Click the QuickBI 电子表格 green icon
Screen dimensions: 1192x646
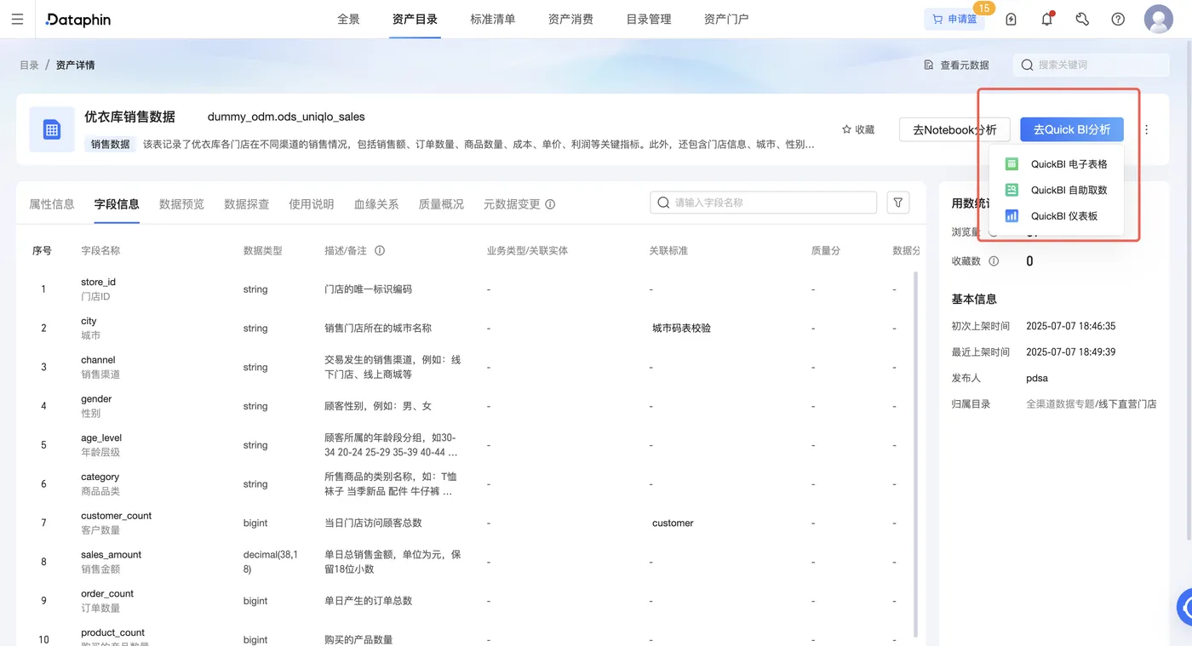pos(1011,164)
